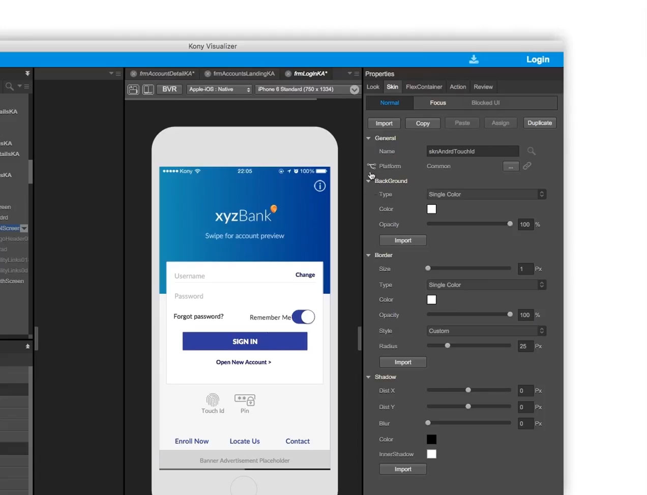
Task: Click the Border Opacity slider
Action: coord(469,315)
